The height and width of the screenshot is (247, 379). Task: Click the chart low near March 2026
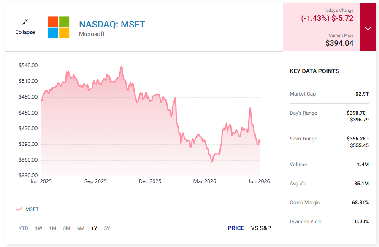click(212, 162)
